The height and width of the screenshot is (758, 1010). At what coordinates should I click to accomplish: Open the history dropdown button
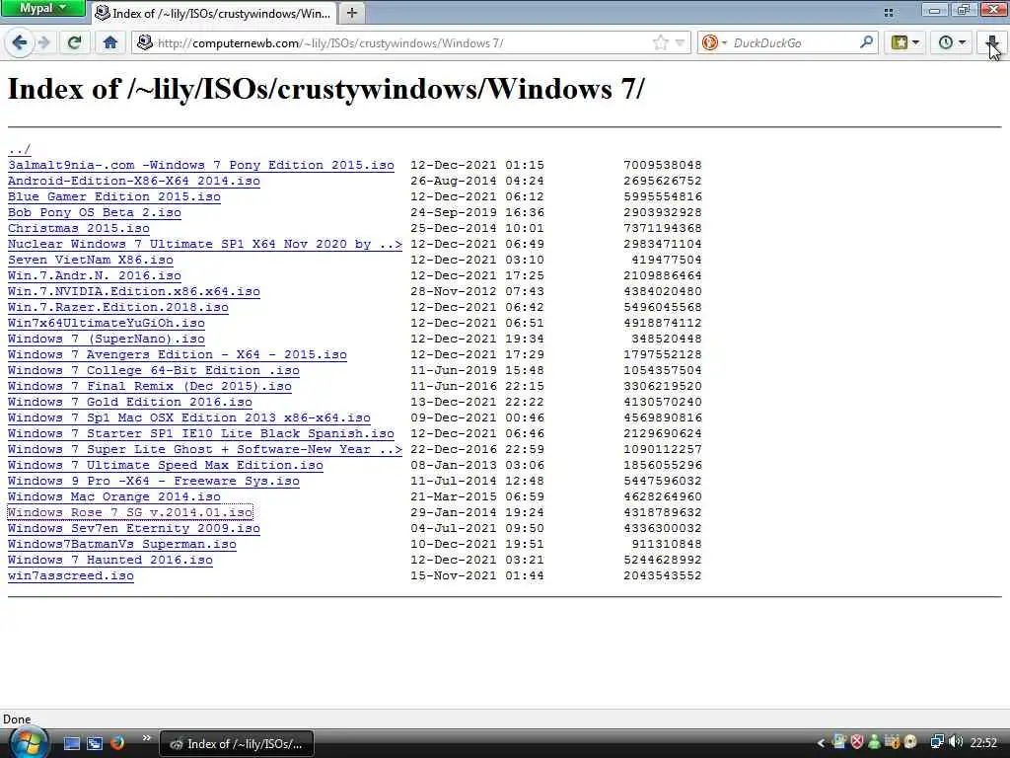point(952,43)
